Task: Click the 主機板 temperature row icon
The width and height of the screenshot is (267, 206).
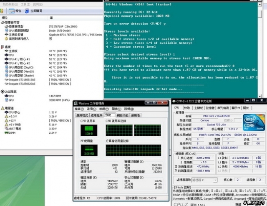Action: pos(7,51)
